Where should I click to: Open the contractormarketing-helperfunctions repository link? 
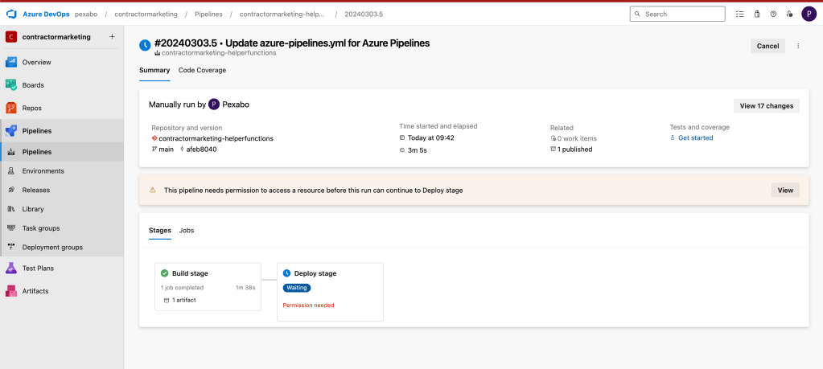[x=216, y=138]
